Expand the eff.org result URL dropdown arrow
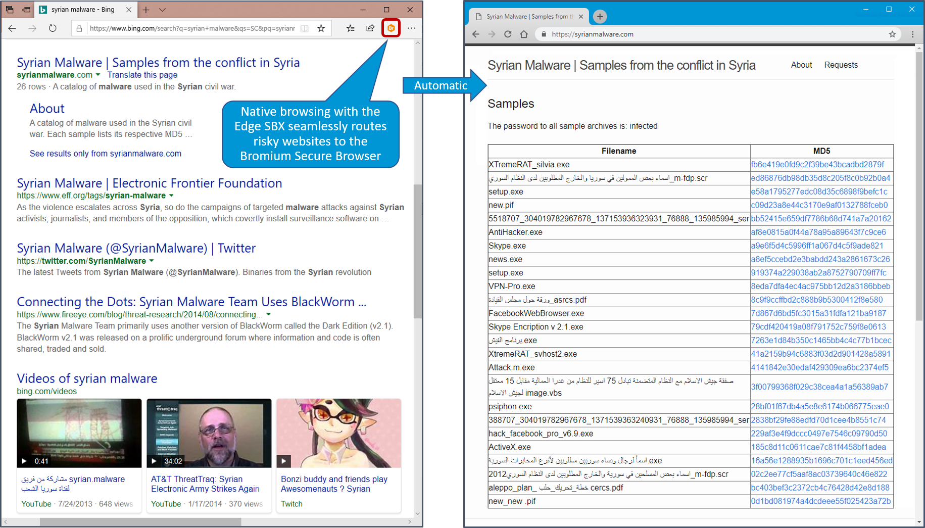 [171, 196]
